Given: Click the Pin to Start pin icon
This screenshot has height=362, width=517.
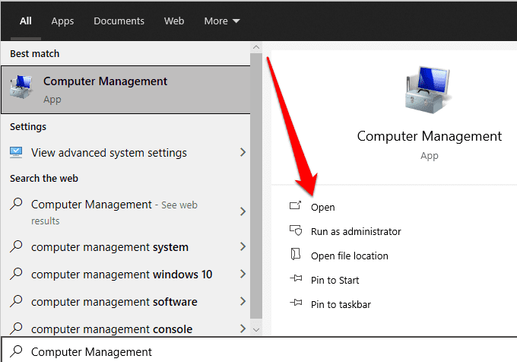Looking at the screenshot, I should pyautogui.click(x=296, y=280).
